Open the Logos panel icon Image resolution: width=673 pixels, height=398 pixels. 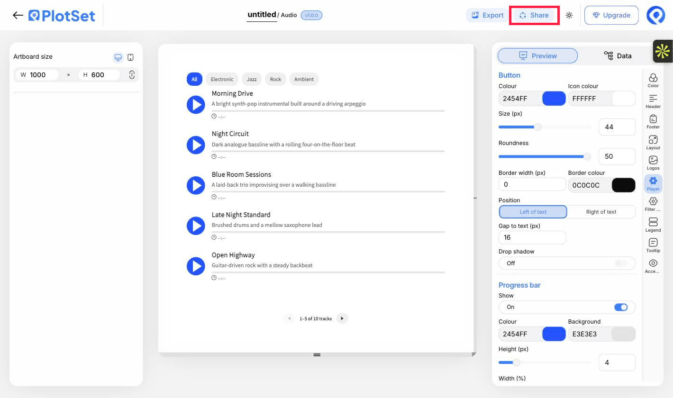tap(653, 163)
